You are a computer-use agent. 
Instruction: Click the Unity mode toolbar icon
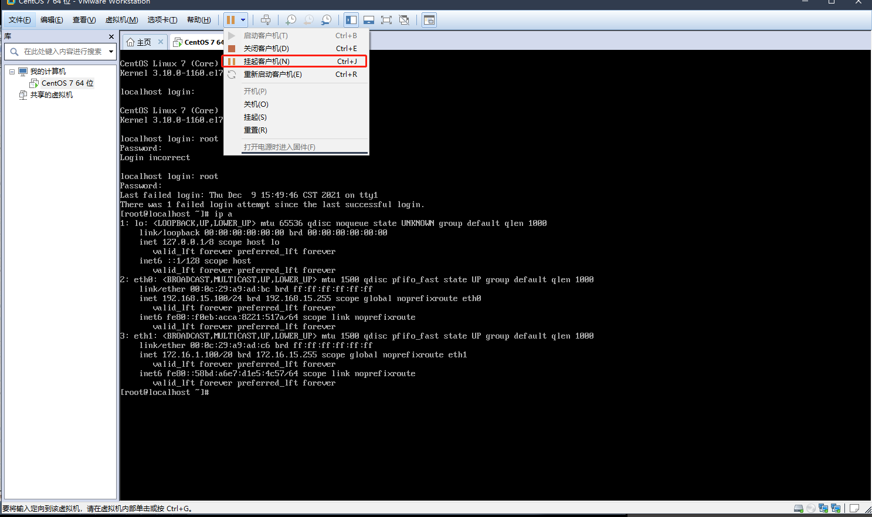[x=404, y=20]
